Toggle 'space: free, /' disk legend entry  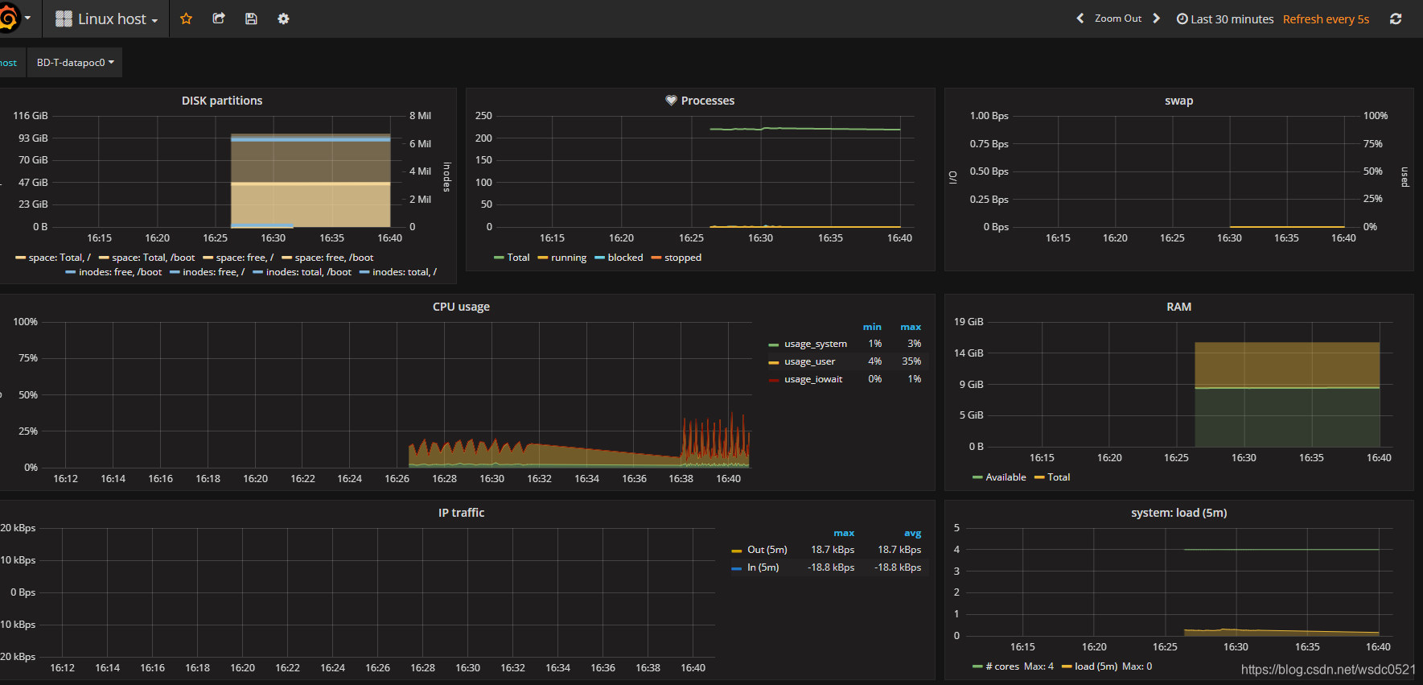click(x=245, y=258)
